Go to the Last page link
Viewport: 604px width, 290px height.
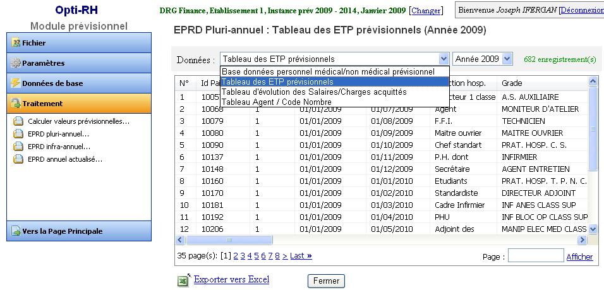[x=301, y=256]
